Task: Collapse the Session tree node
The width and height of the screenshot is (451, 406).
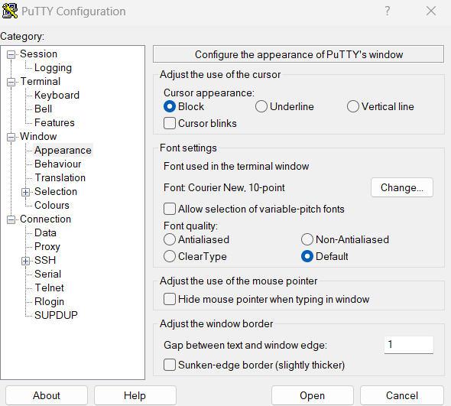Action: pyautogui.click(x=11, y=54)
